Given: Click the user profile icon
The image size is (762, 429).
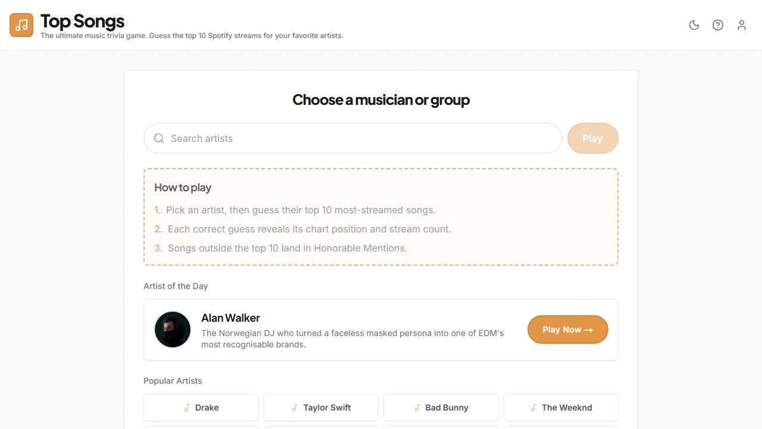Looking at the screenshot, I should [x=742, y=25].
